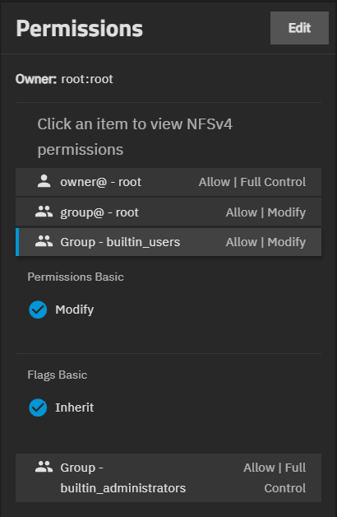
Task: Click the owner@ user icon
Action: pyautogui.click(x=44, y=181)
